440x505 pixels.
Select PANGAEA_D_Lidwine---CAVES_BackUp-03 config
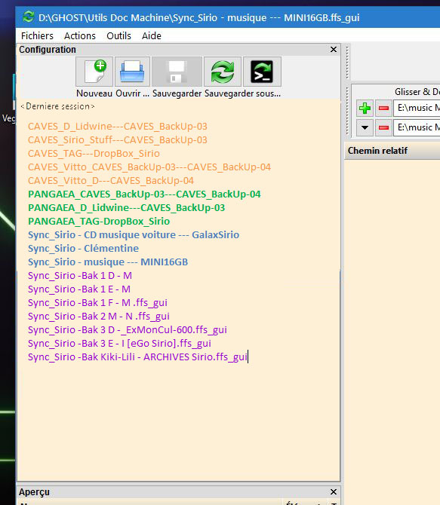coord(126,208)
